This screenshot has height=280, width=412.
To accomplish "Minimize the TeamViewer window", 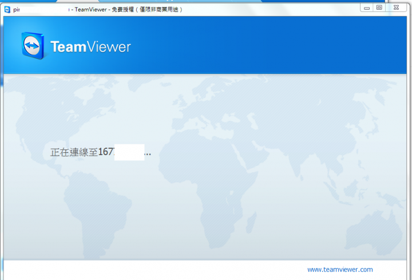I will pyautogui.click(x=367, y=8).
